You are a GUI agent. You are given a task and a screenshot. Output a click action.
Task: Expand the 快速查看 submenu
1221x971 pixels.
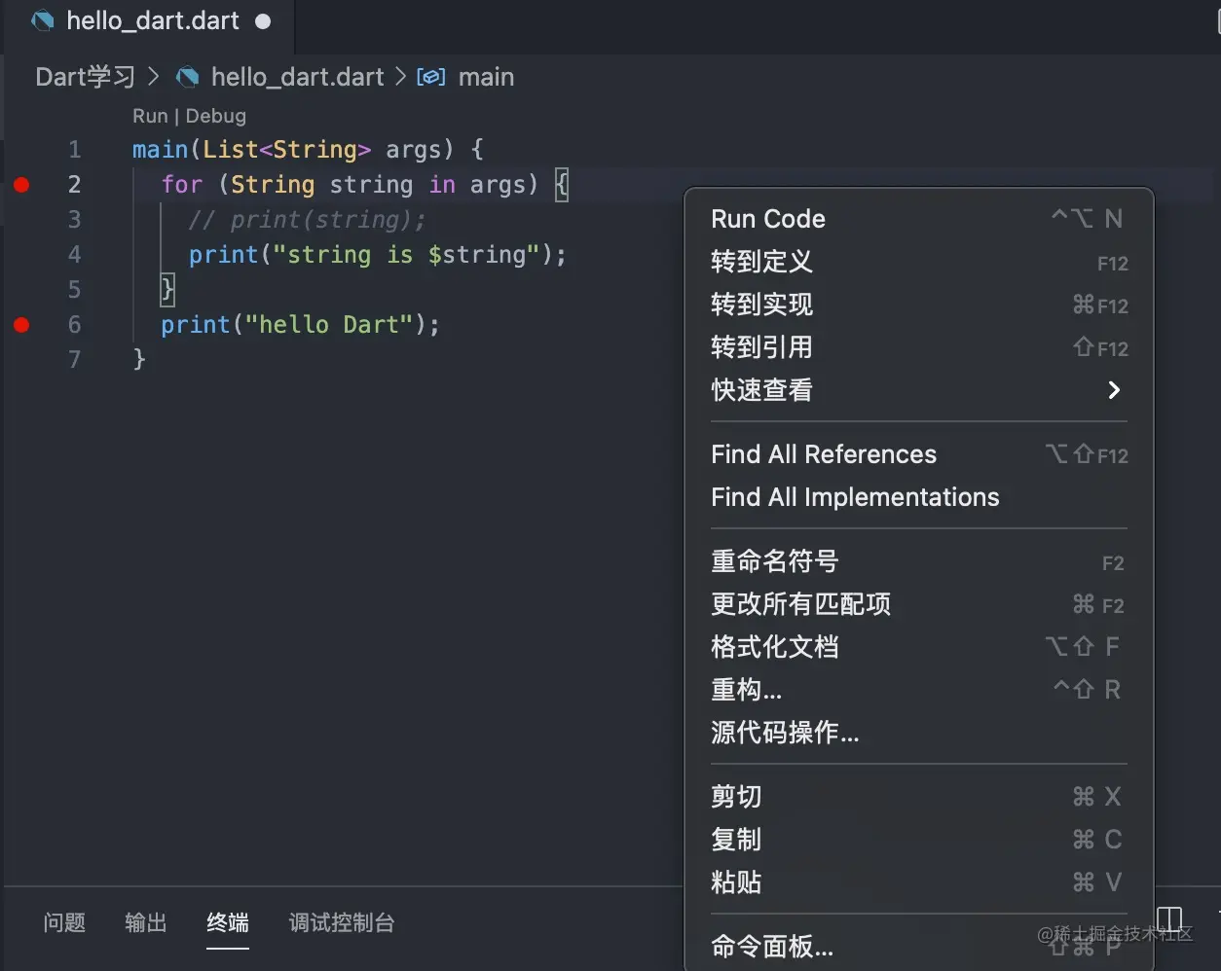click(x=918, y=390)
